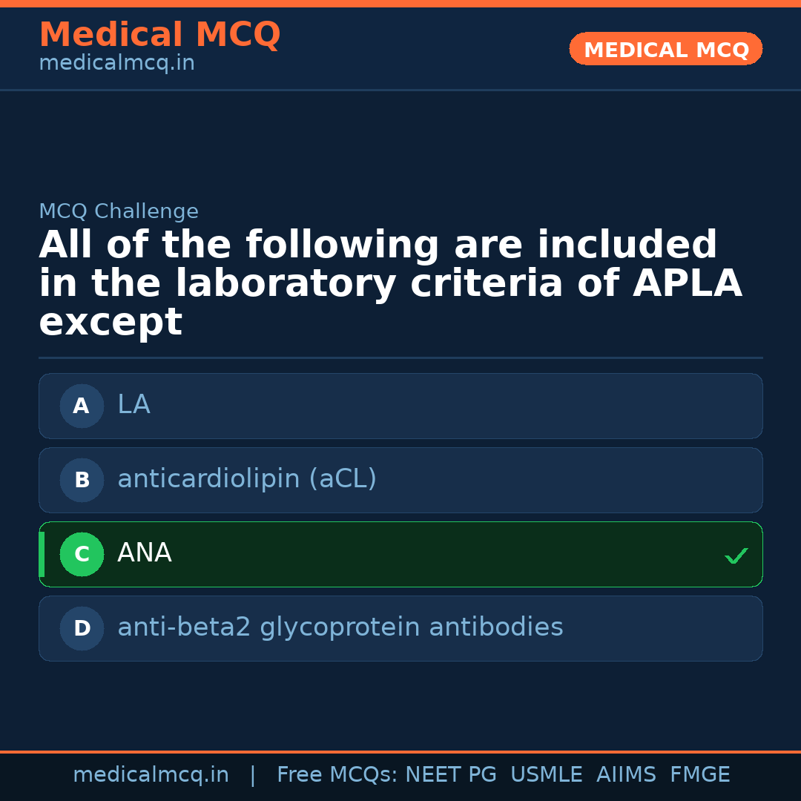Click the "ANA" answer text

pyautogui.click(x=145, y=553)
